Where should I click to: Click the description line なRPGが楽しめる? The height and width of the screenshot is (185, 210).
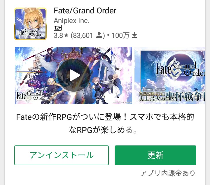click(x=103, y=130)
